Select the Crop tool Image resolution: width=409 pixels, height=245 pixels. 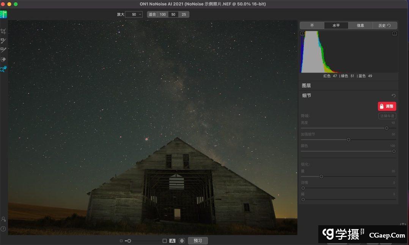3,31
